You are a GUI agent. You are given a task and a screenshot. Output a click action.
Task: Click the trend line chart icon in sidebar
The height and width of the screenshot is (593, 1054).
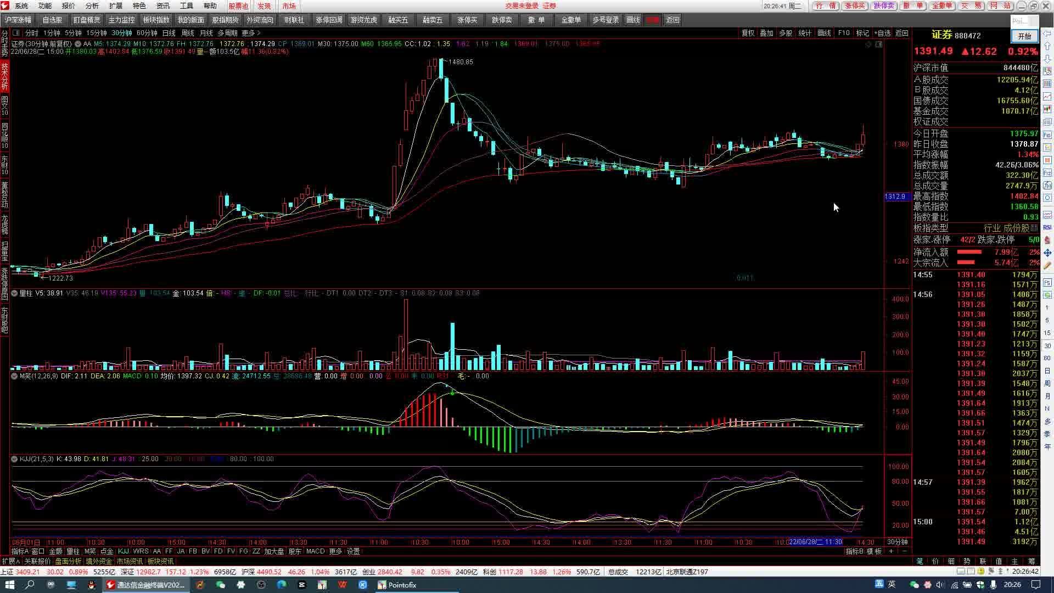1047,96
